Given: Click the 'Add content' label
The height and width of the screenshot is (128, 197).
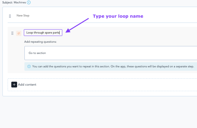Looking at the screenshot, I should (27, 85).
